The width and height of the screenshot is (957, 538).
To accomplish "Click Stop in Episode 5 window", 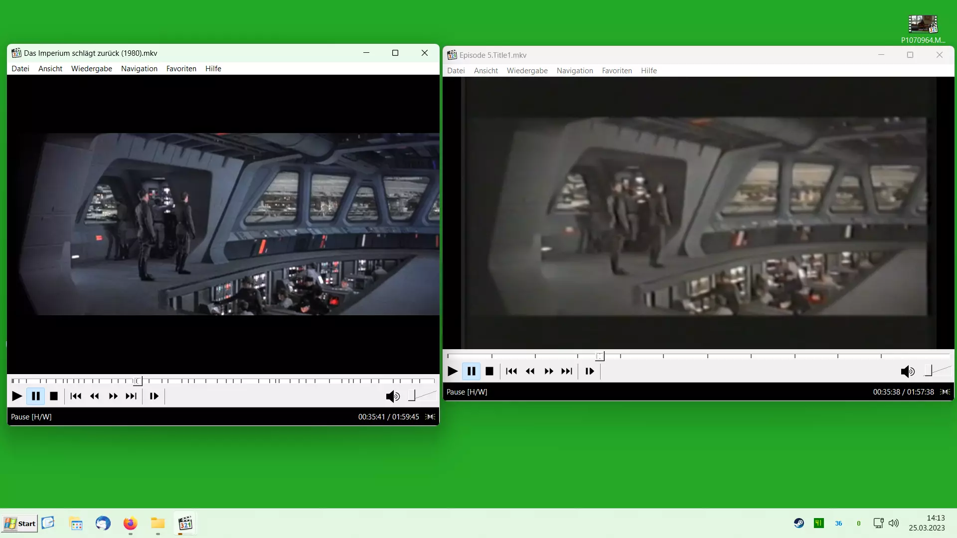I will point(489,371).
